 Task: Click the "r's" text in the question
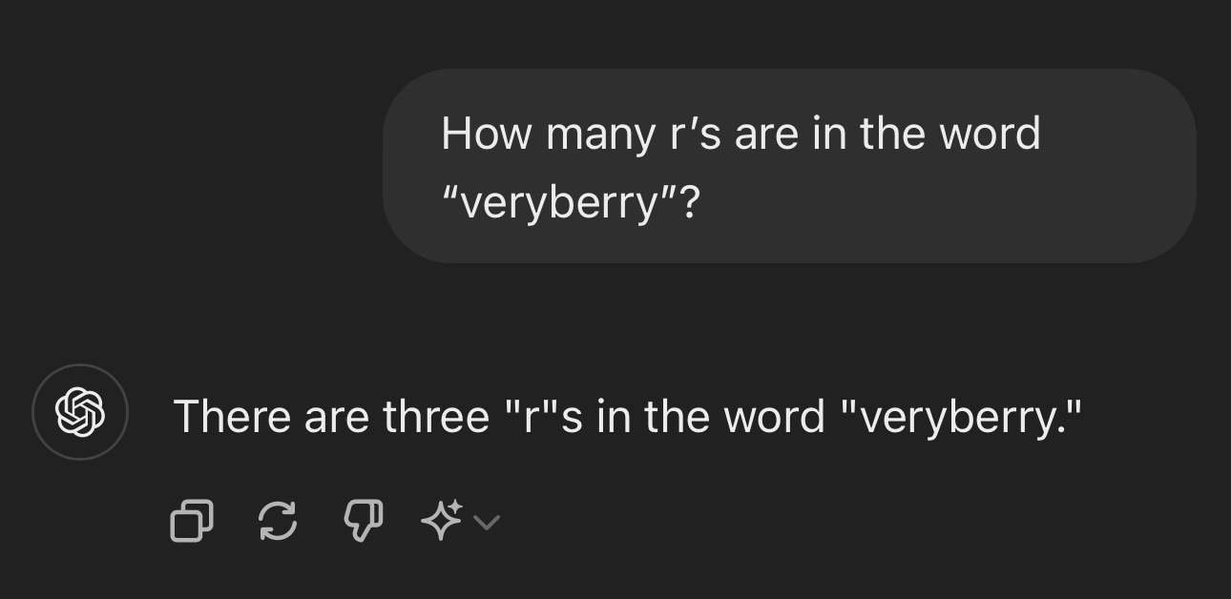point(696,134)
